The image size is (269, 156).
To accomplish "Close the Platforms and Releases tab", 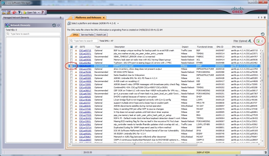I will point(104,18).
